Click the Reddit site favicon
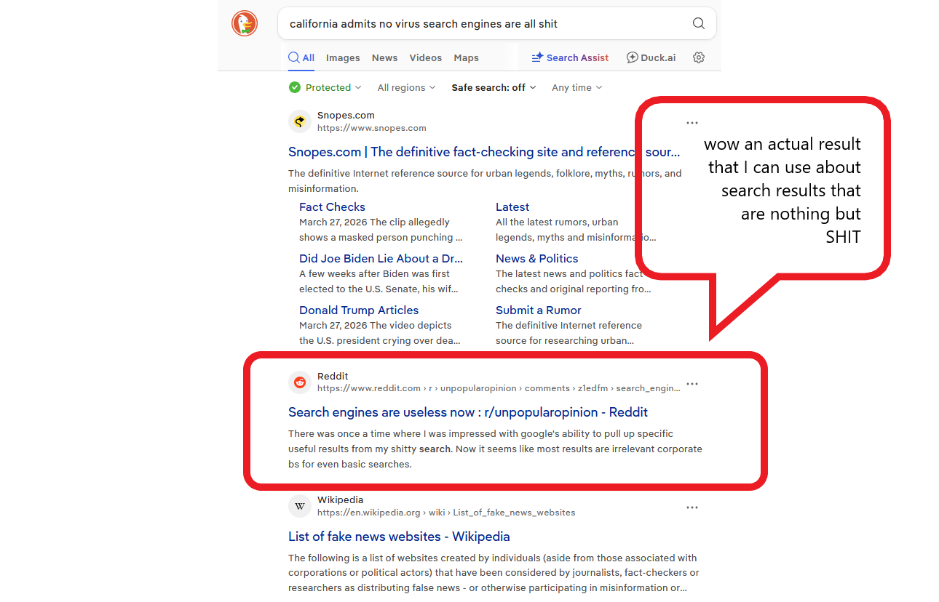This screenshot has height=602, width=939. 300,382
